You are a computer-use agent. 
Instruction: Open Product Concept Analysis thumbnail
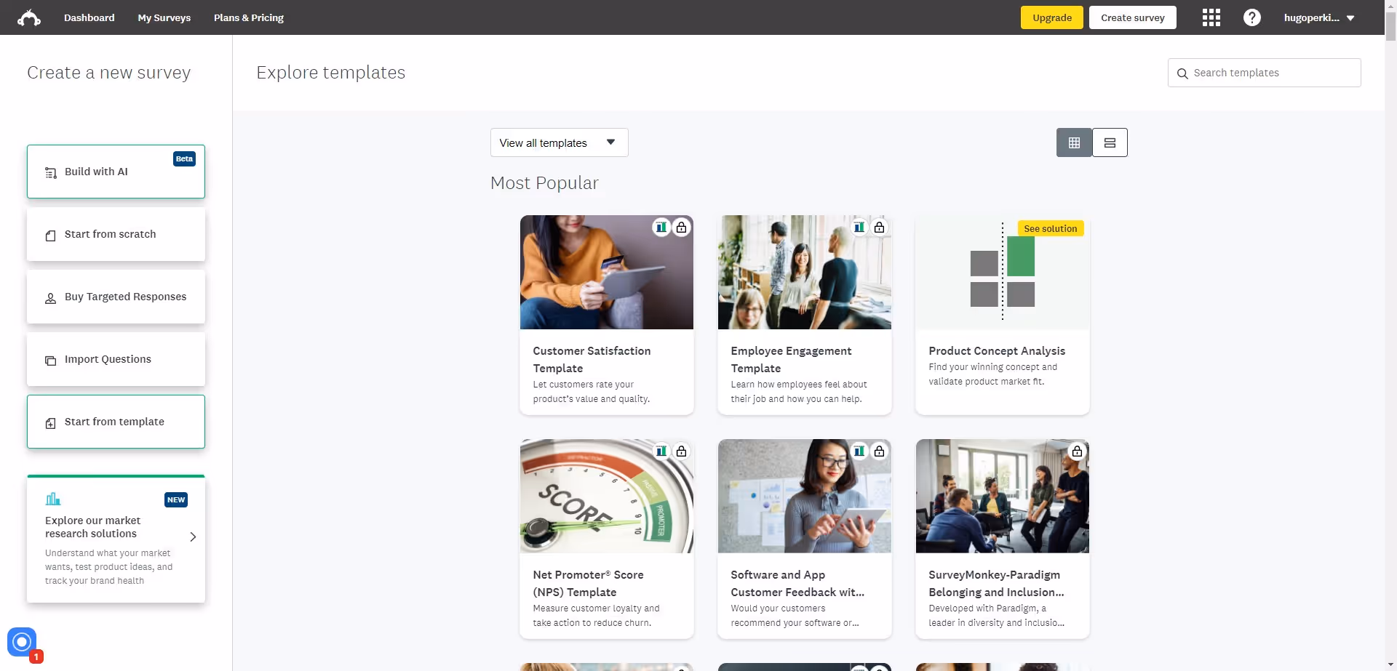click(x=1003, y=272)
